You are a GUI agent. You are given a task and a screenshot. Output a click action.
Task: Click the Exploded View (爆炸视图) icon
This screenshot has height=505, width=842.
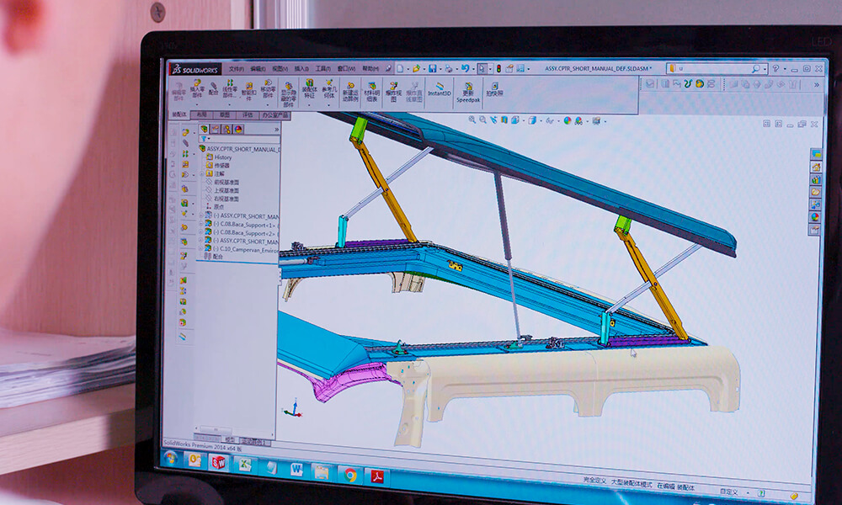click(393, 85)
